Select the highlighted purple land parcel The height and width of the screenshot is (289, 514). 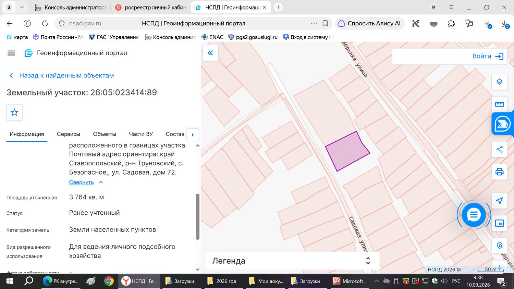(347, 151)
